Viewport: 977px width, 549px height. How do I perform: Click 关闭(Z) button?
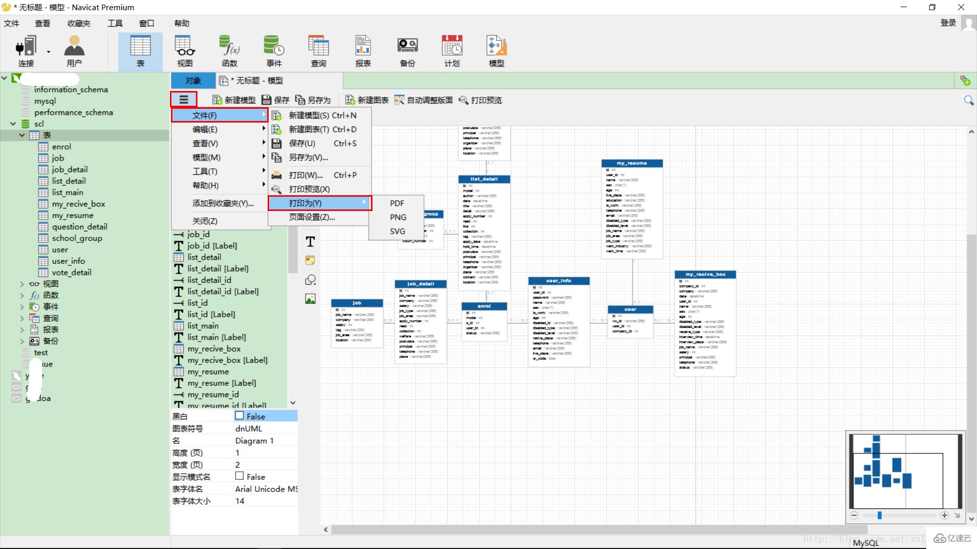204,221
